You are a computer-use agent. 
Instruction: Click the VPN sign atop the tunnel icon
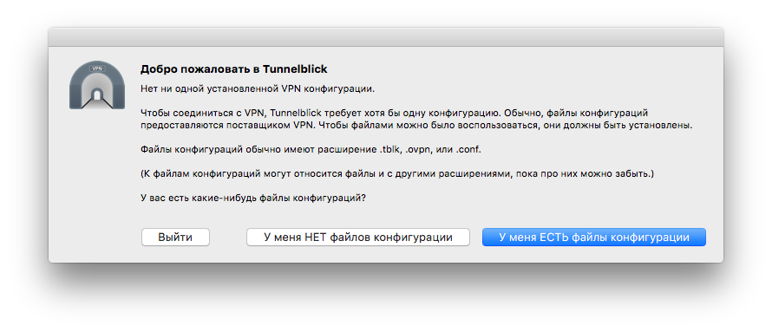[97, 68]
